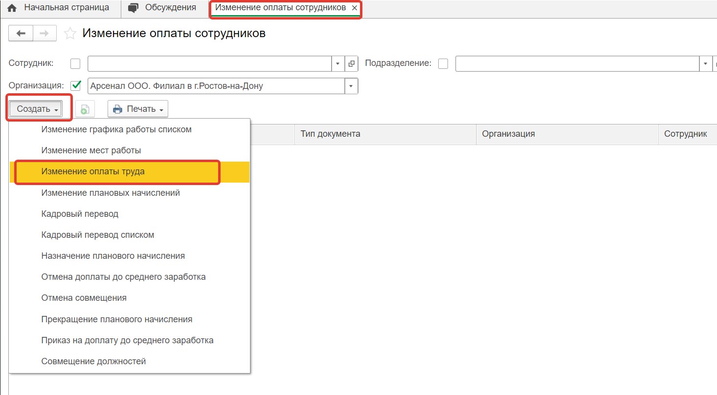The image size is (717, 395).
Task: Click the Организация field with Арсенал ООО
Action: (x=217, y=86)
